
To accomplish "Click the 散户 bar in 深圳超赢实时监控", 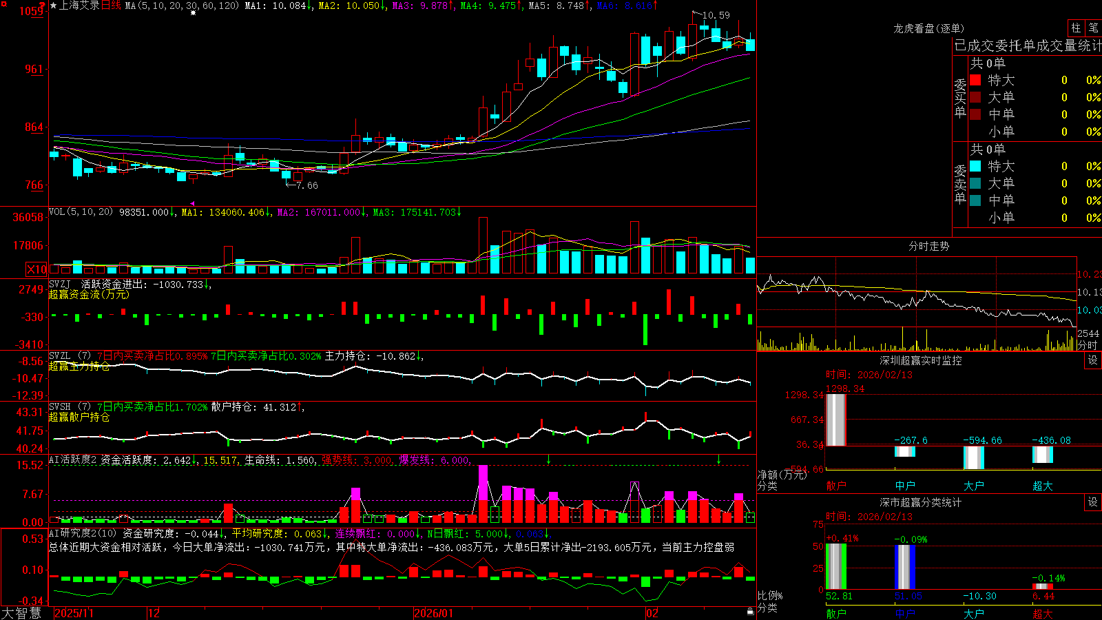I will coord(836,420).
